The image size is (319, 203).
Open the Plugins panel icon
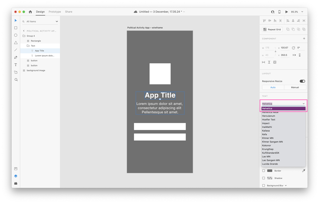coord(16,183)
